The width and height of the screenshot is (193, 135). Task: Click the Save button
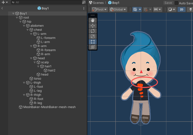tap(168, 3)
